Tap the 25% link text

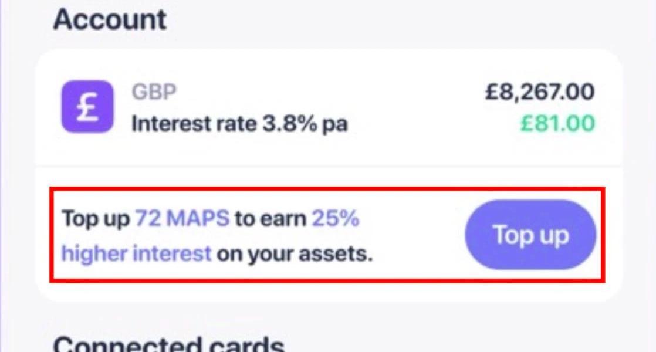pos(335,219)
